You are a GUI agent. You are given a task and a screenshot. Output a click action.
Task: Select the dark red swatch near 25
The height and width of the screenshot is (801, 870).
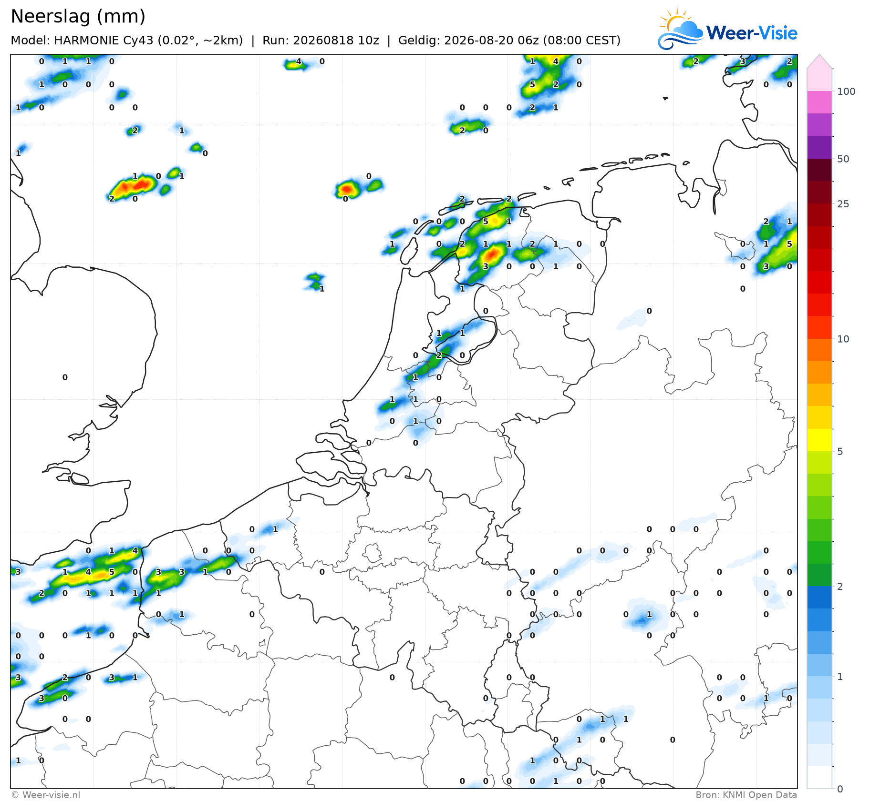819,193
